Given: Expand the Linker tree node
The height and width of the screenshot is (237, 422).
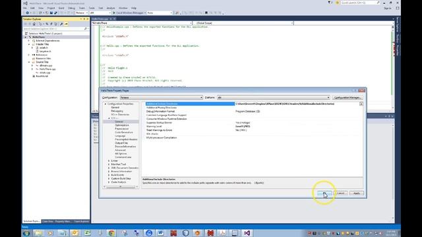Looking at the screenshot, I should coord(109,161).
